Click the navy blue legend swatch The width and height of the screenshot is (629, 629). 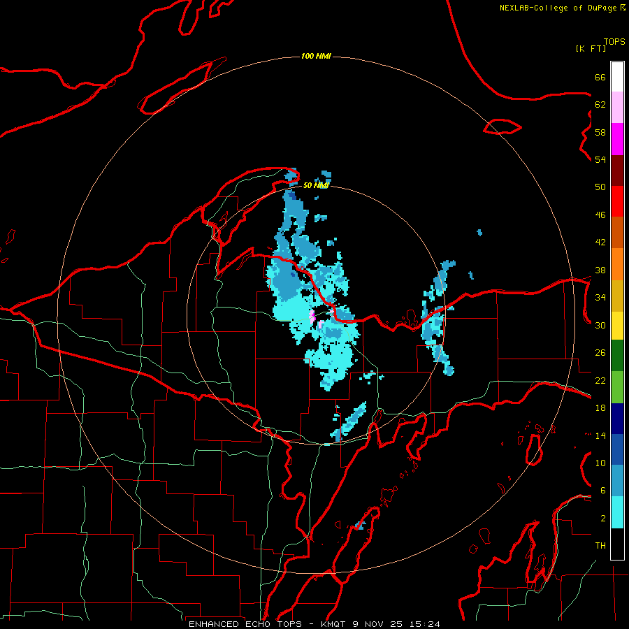click(x=617, y=419)
